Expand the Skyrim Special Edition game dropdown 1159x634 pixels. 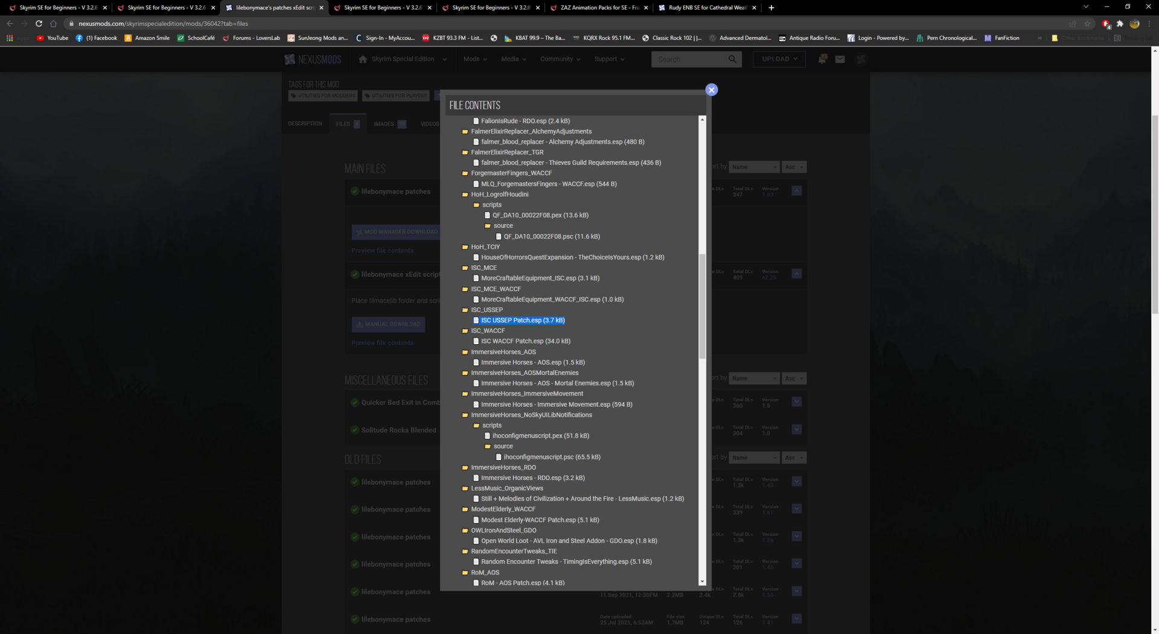(x=444, y=59)
